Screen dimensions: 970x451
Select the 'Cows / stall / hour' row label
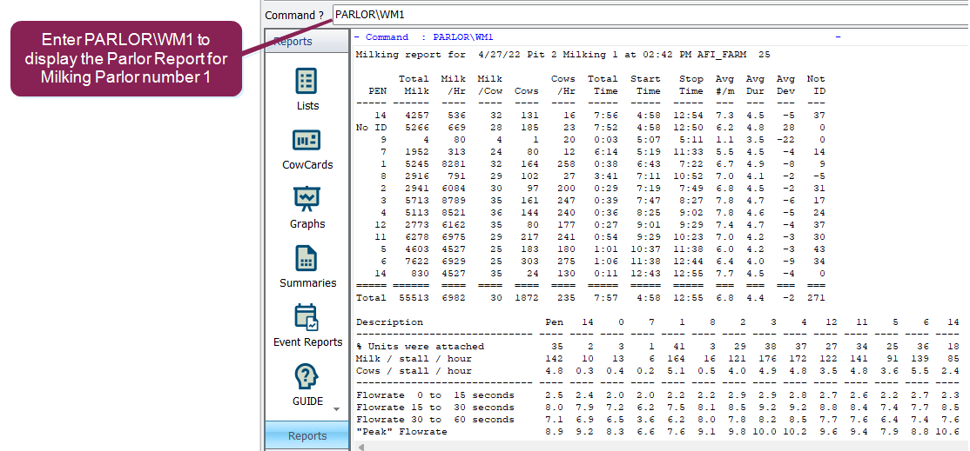[414, 371]
